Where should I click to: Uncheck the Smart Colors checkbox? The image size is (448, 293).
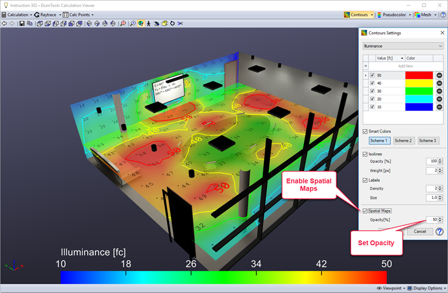click(x=366, y=131)
